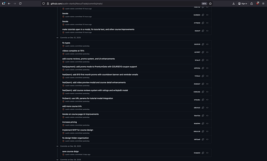Open 'feat(learn): add $10 first month promo' commit
267x161 pixels.
click(100, 75)
